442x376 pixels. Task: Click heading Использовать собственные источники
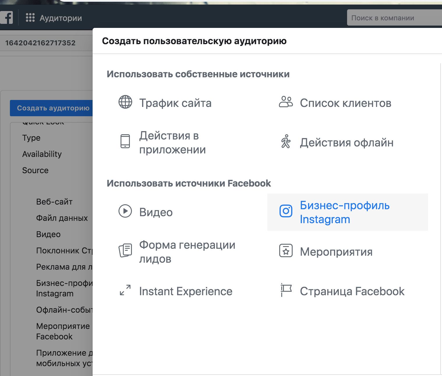198,74
